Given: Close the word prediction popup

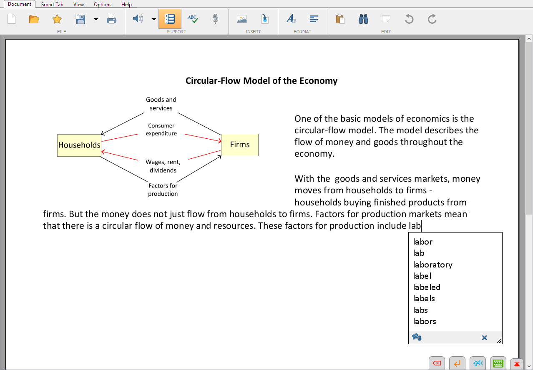Looking at the screenshot, I should [484, 337].
